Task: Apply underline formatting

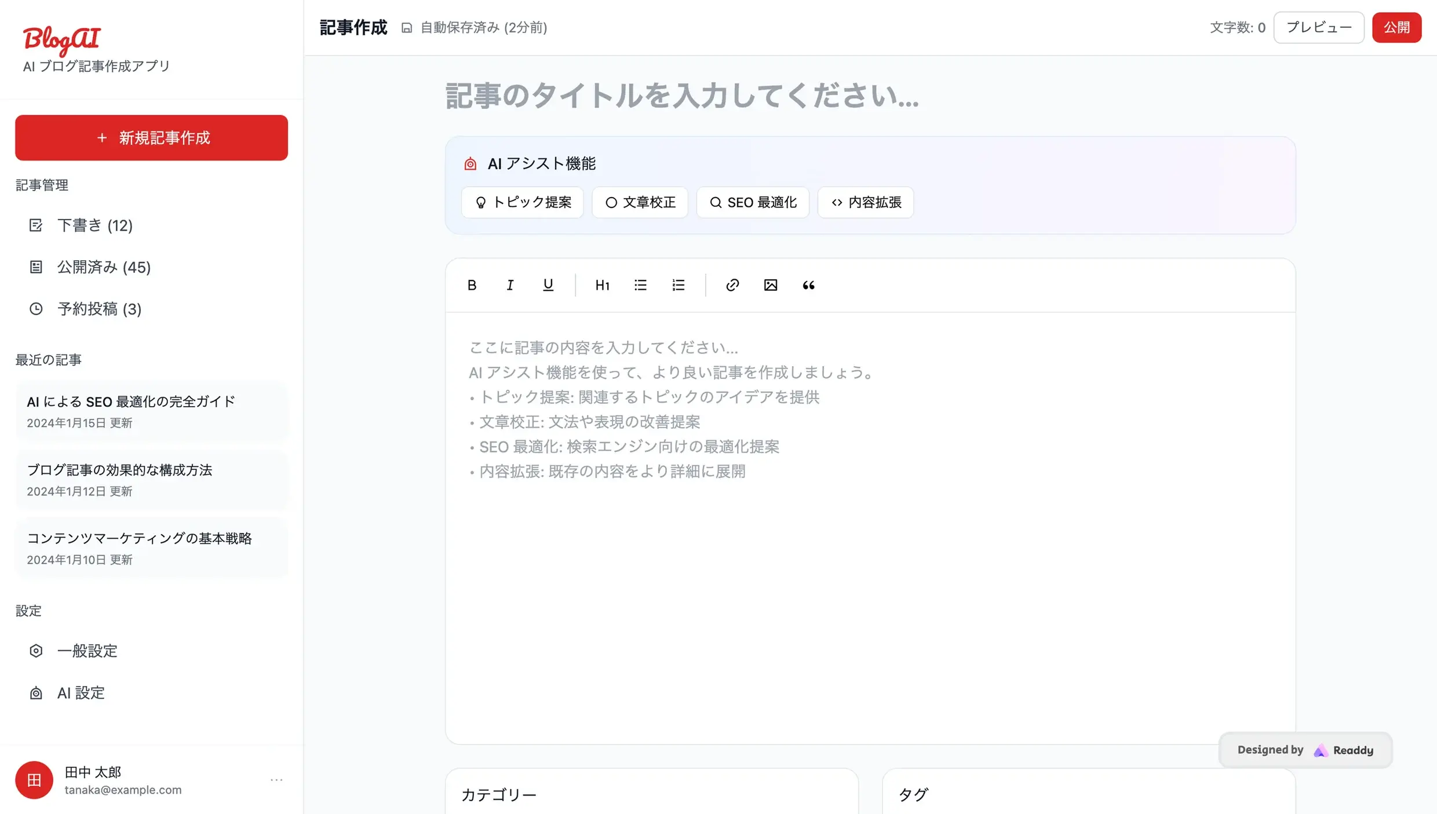Action: (x=548, y=284)
